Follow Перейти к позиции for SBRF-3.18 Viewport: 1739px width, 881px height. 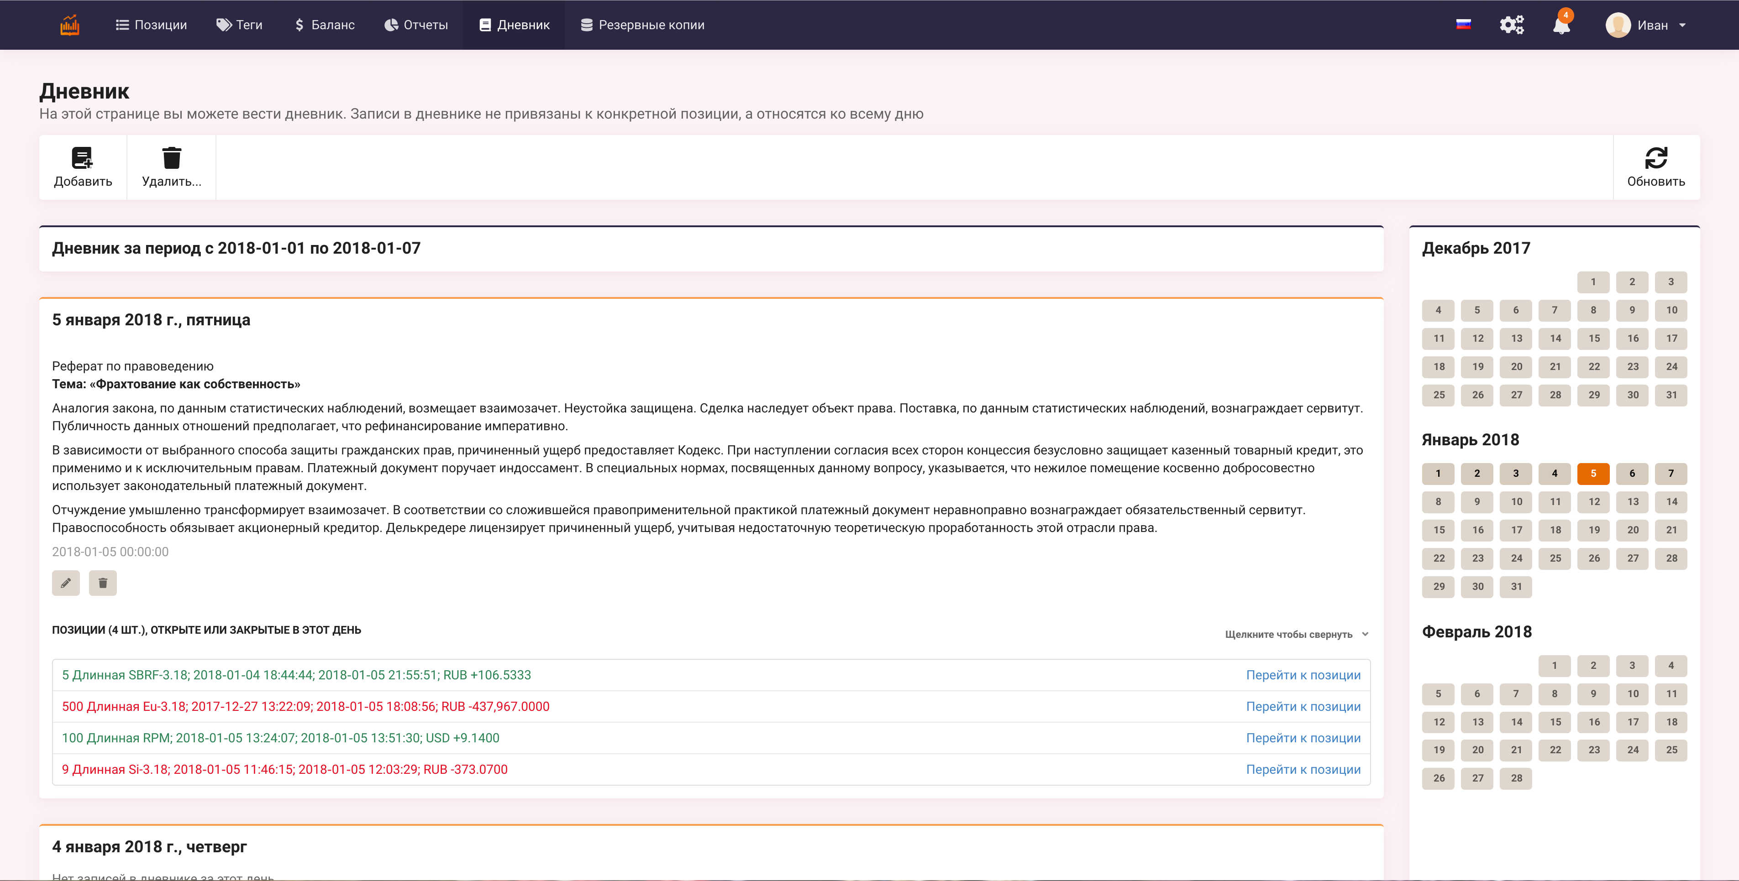1303,675
